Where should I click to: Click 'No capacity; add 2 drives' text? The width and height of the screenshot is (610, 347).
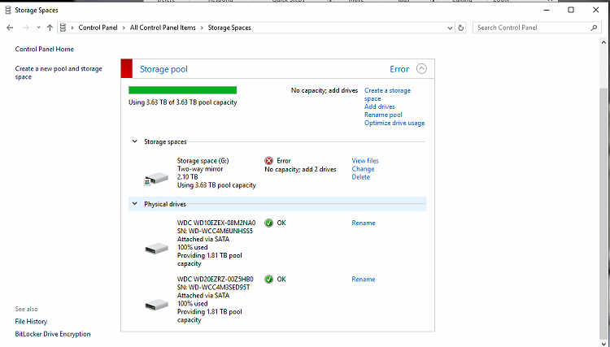coord(300,169)
